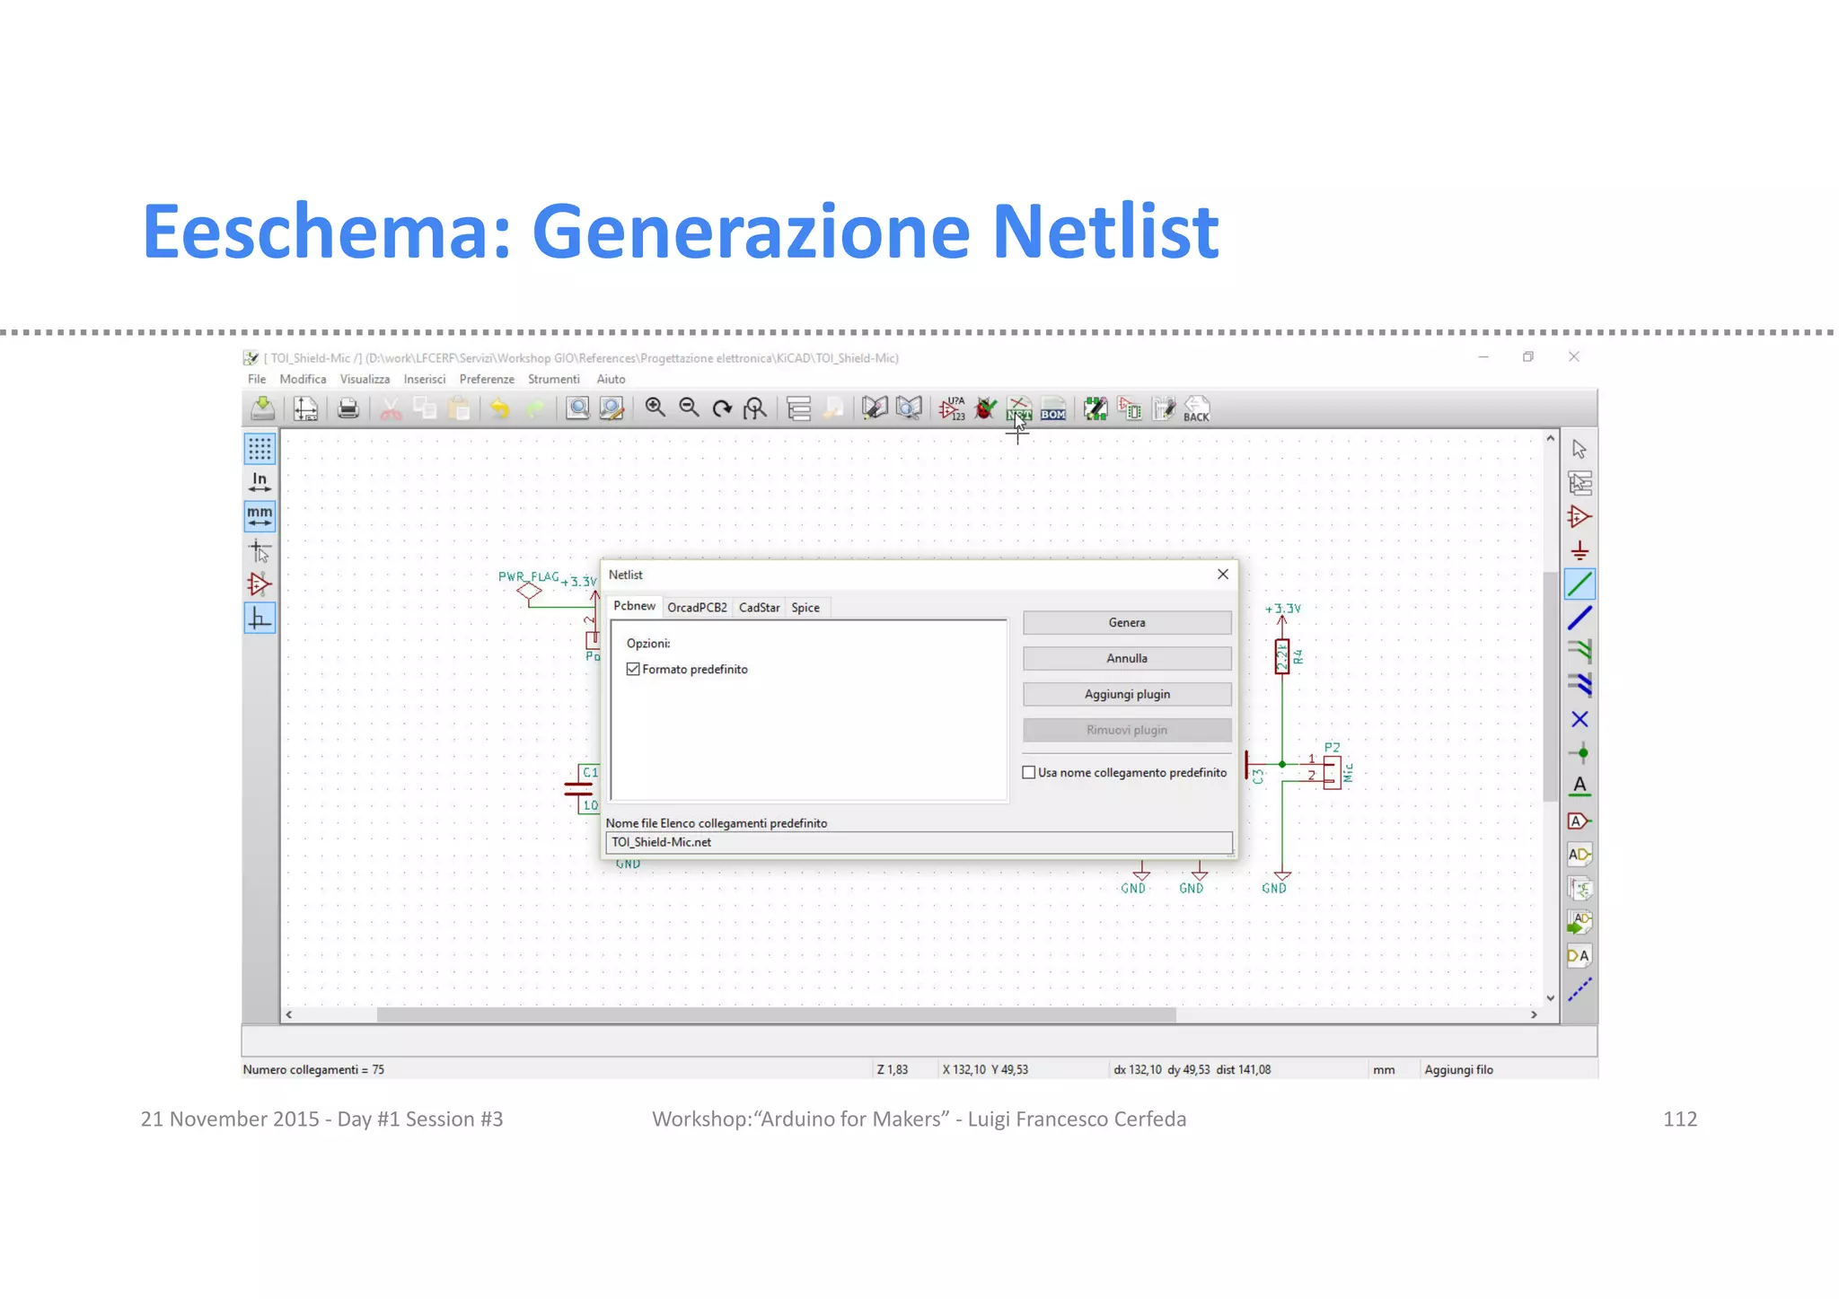
Task: Click the undo arrow icon
Action: click(x=500, y=408)
